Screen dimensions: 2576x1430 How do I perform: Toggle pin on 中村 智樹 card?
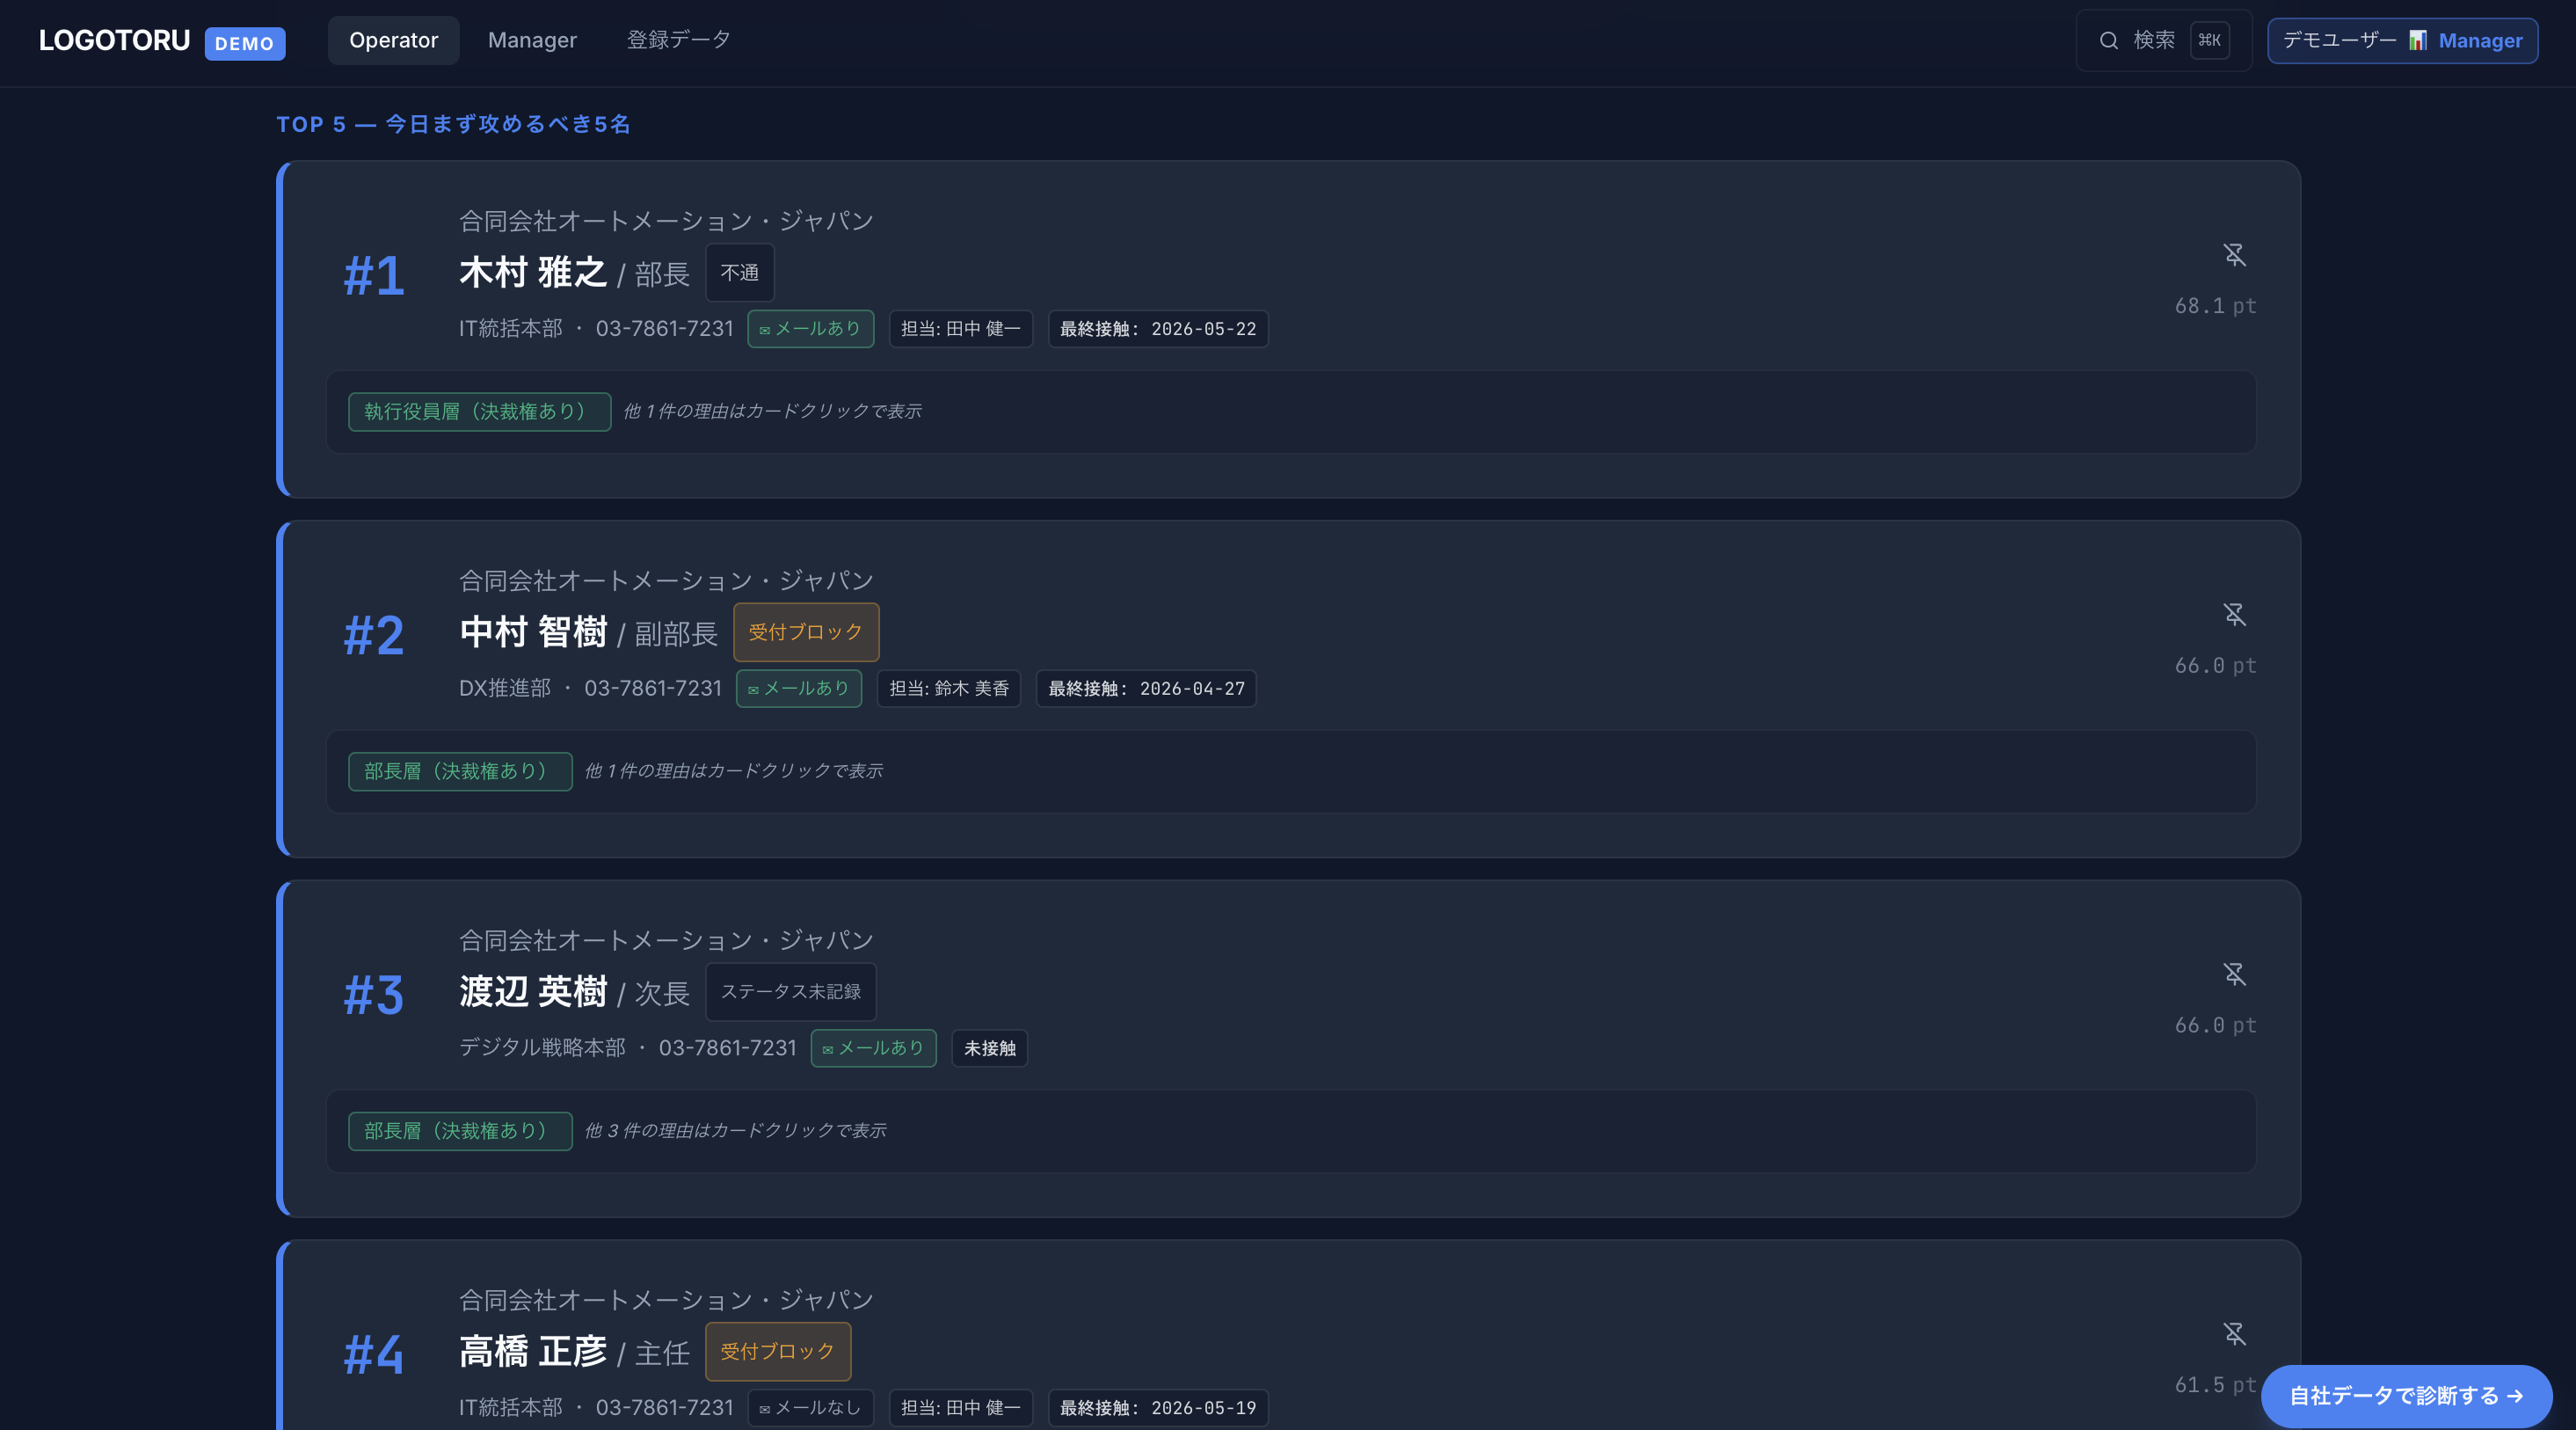pos(2234,614)
